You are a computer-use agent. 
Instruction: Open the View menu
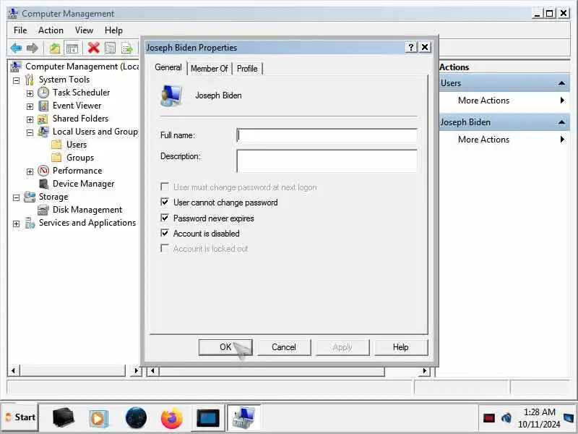click(x=84, y=30)
